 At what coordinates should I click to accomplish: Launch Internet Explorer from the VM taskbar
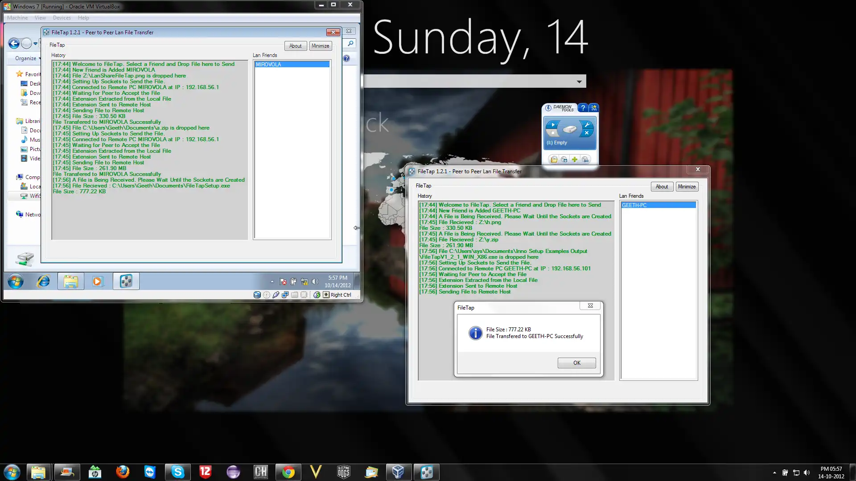coord(43,281)
